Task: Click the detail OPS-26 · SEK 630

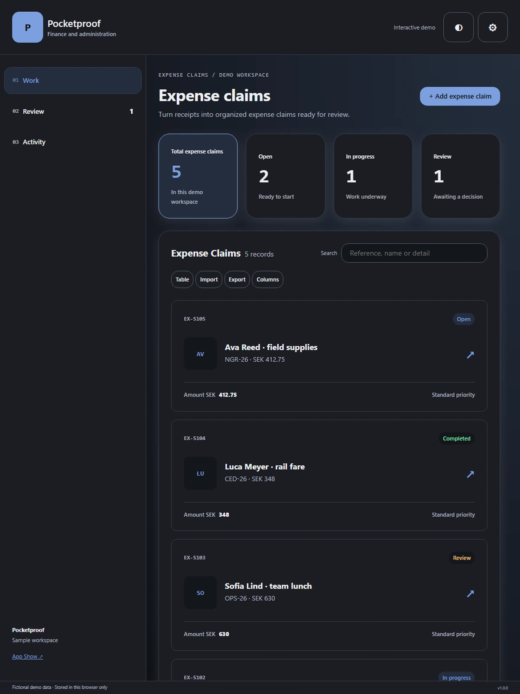Action: pyautogui.click(x=250, y=598)
